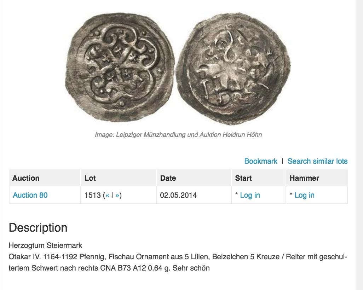The height and width of the screenshot is (290, 363).
Task: Click the Description heading
Action: click(38, 228)
